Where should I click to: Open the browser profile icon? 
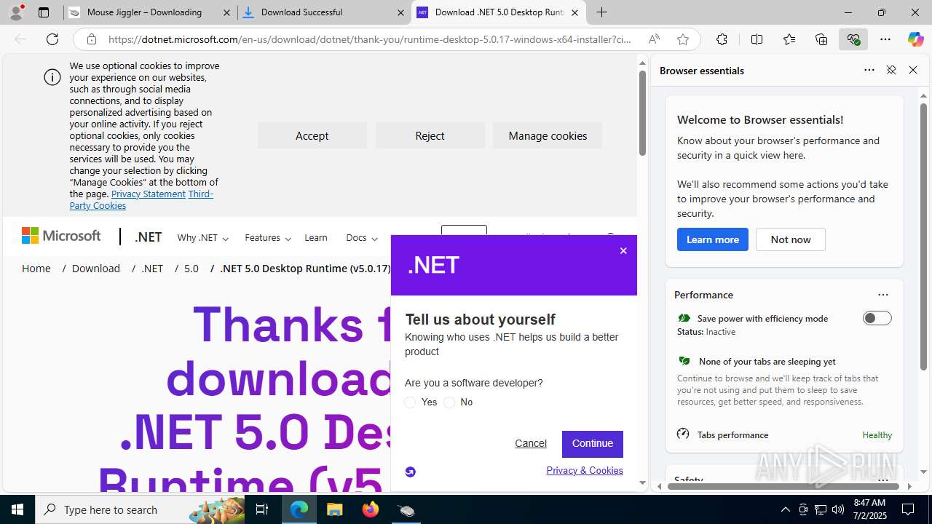[x=16, y=12]
